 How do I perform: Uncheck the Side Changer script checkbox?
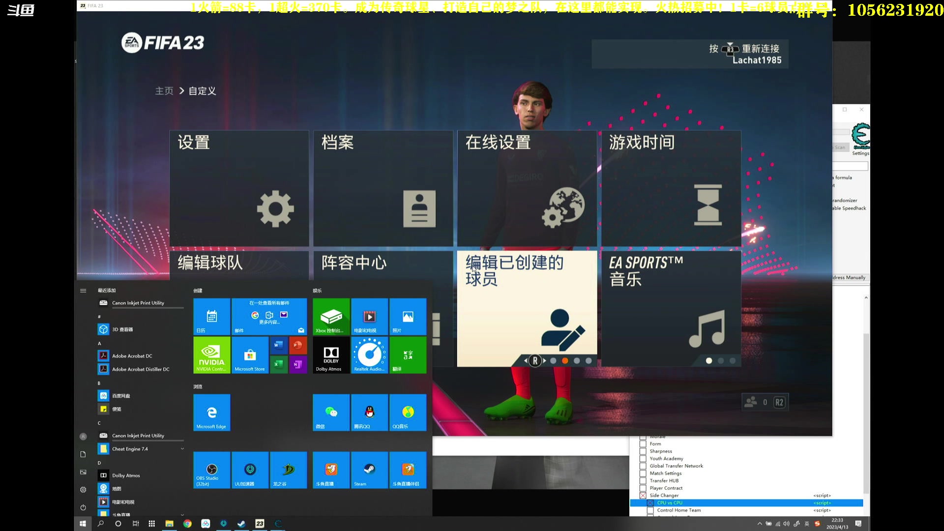(x=643, y=495)
